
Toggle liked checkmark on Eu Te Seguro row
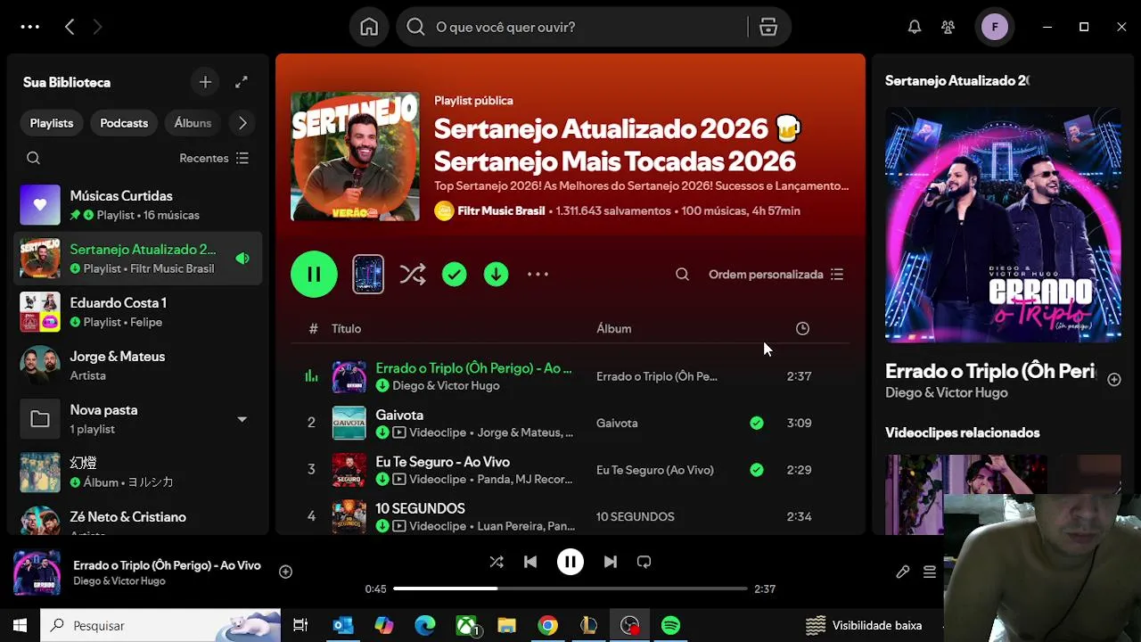(757, 470)
